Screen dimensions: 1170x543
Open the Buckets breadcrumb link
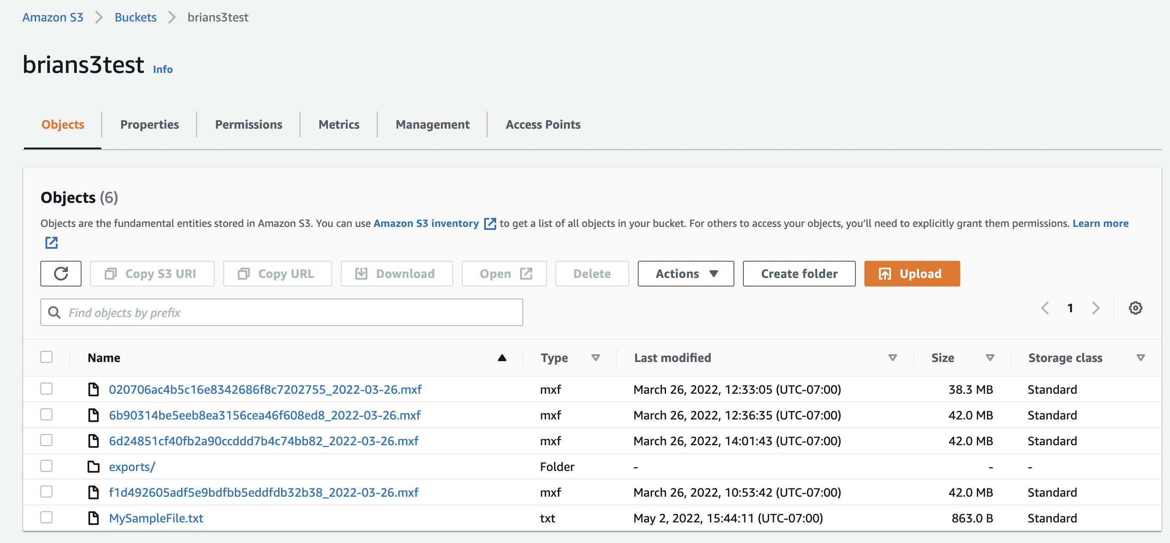click(x=135, y=17)
